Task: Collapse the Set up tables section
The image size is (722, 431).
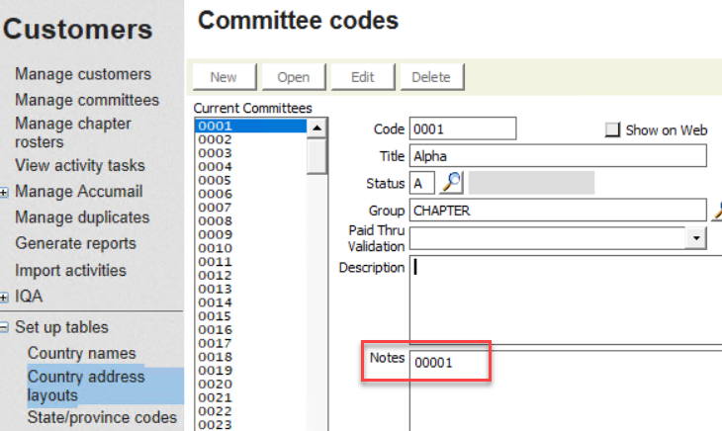Action: (5, 328)
